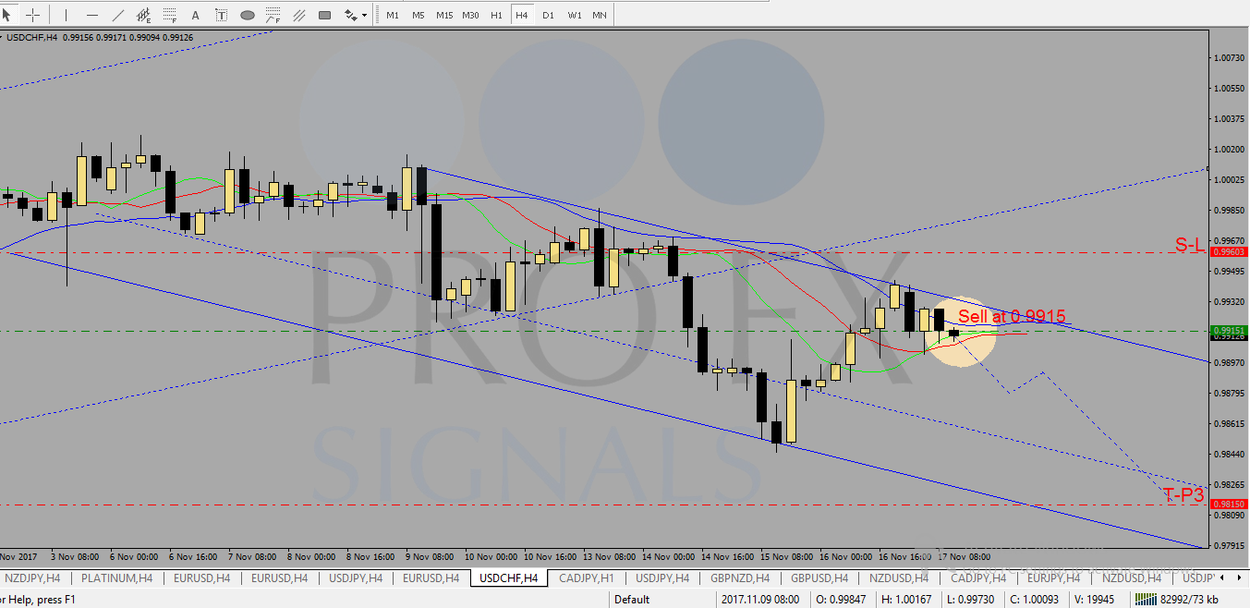Click the red 0.98150 take-profit price label
This screenshot has width=1250, height=608.
[x=1228, y=505]
